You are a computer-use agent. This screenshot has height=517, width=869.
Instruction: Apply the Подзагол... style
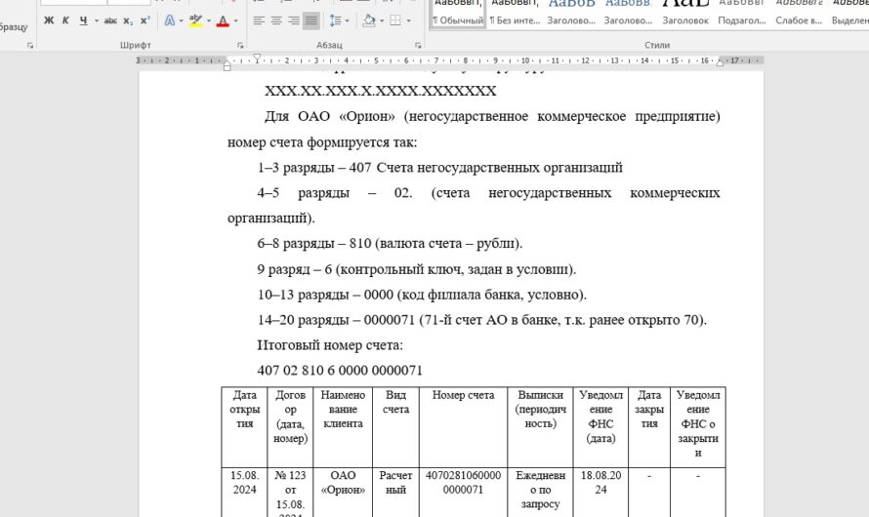pos(742,14)
